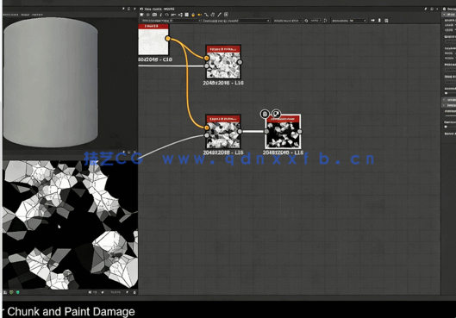Click the output connector of the lower L16 node
This screenshot has width=456, height=318.
click(240, 131)
